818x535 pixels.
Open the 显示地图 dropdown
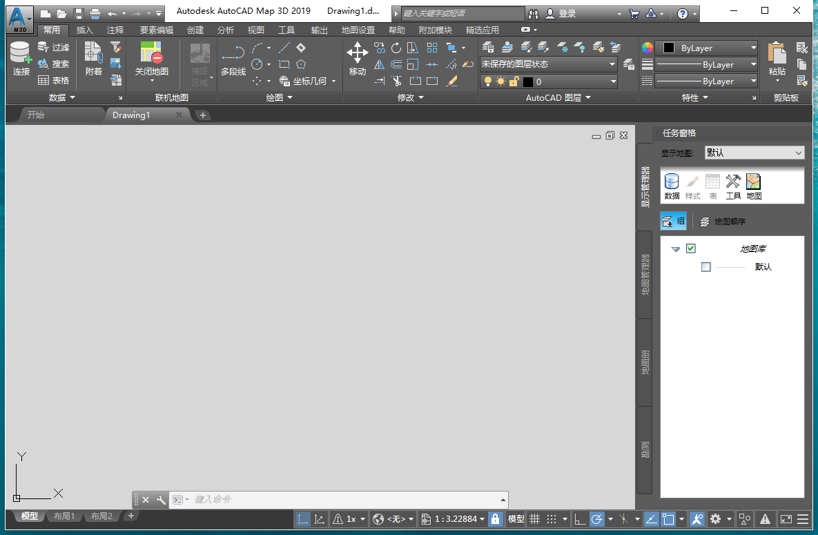799,153
